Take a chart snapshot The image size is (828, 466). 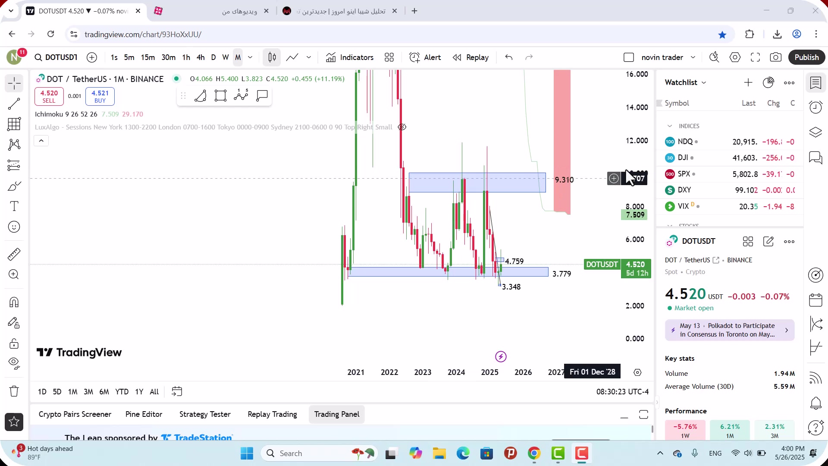[776, 57]
